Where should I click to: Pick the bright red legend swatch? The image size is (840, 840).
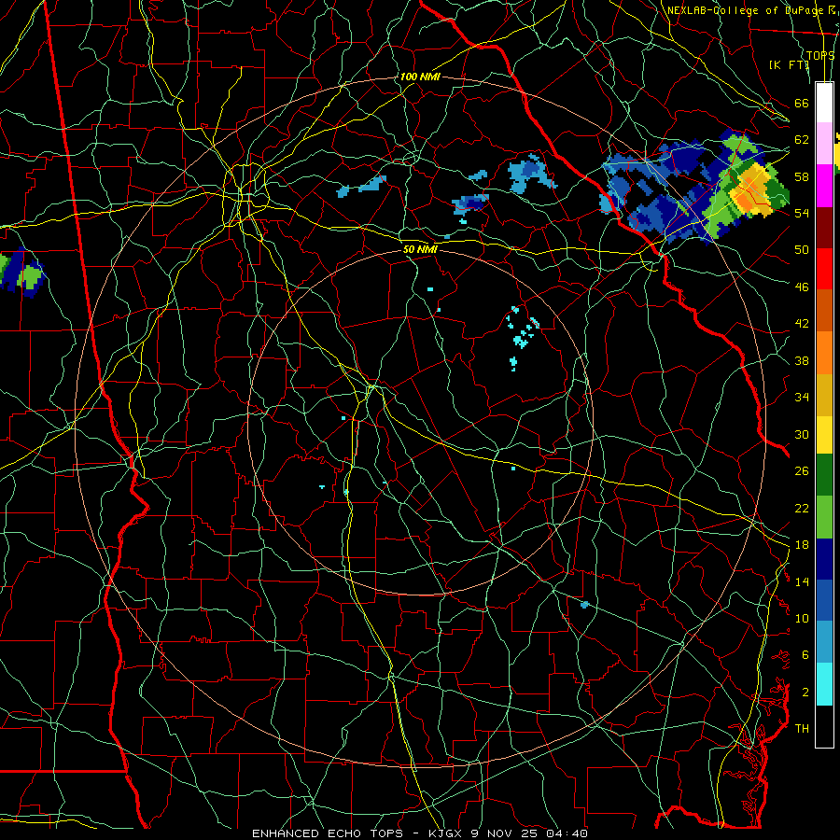click(x=824, y=269)
